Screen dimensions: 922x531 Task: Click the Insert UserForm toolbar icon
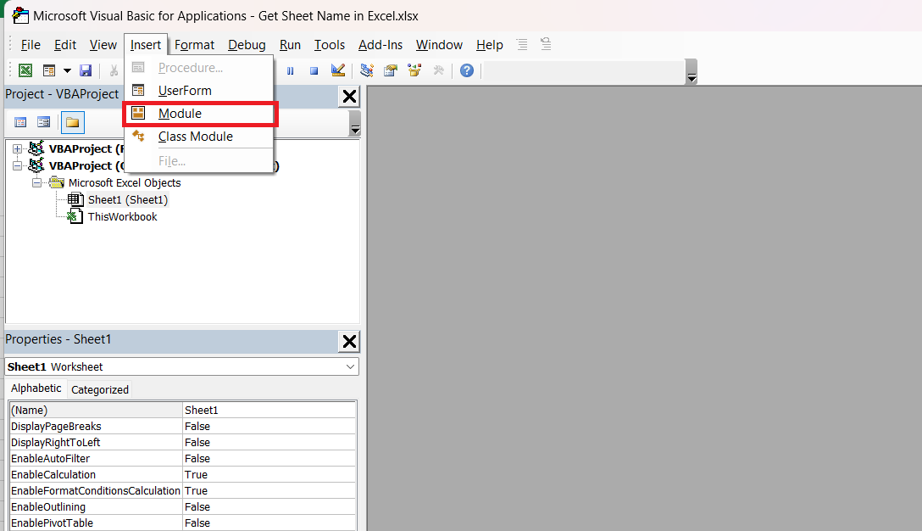[x=49, y=70]
